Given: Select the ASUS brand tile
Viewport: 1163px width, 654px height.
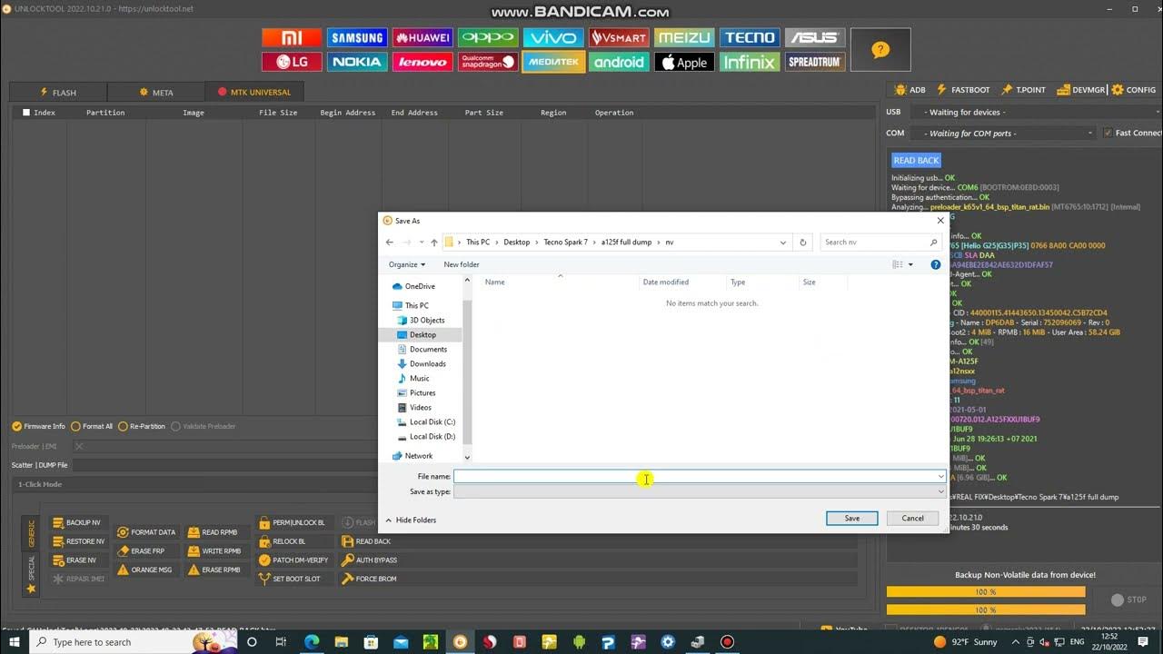Looking at the screenshot, I should click(x=815, y=37).
